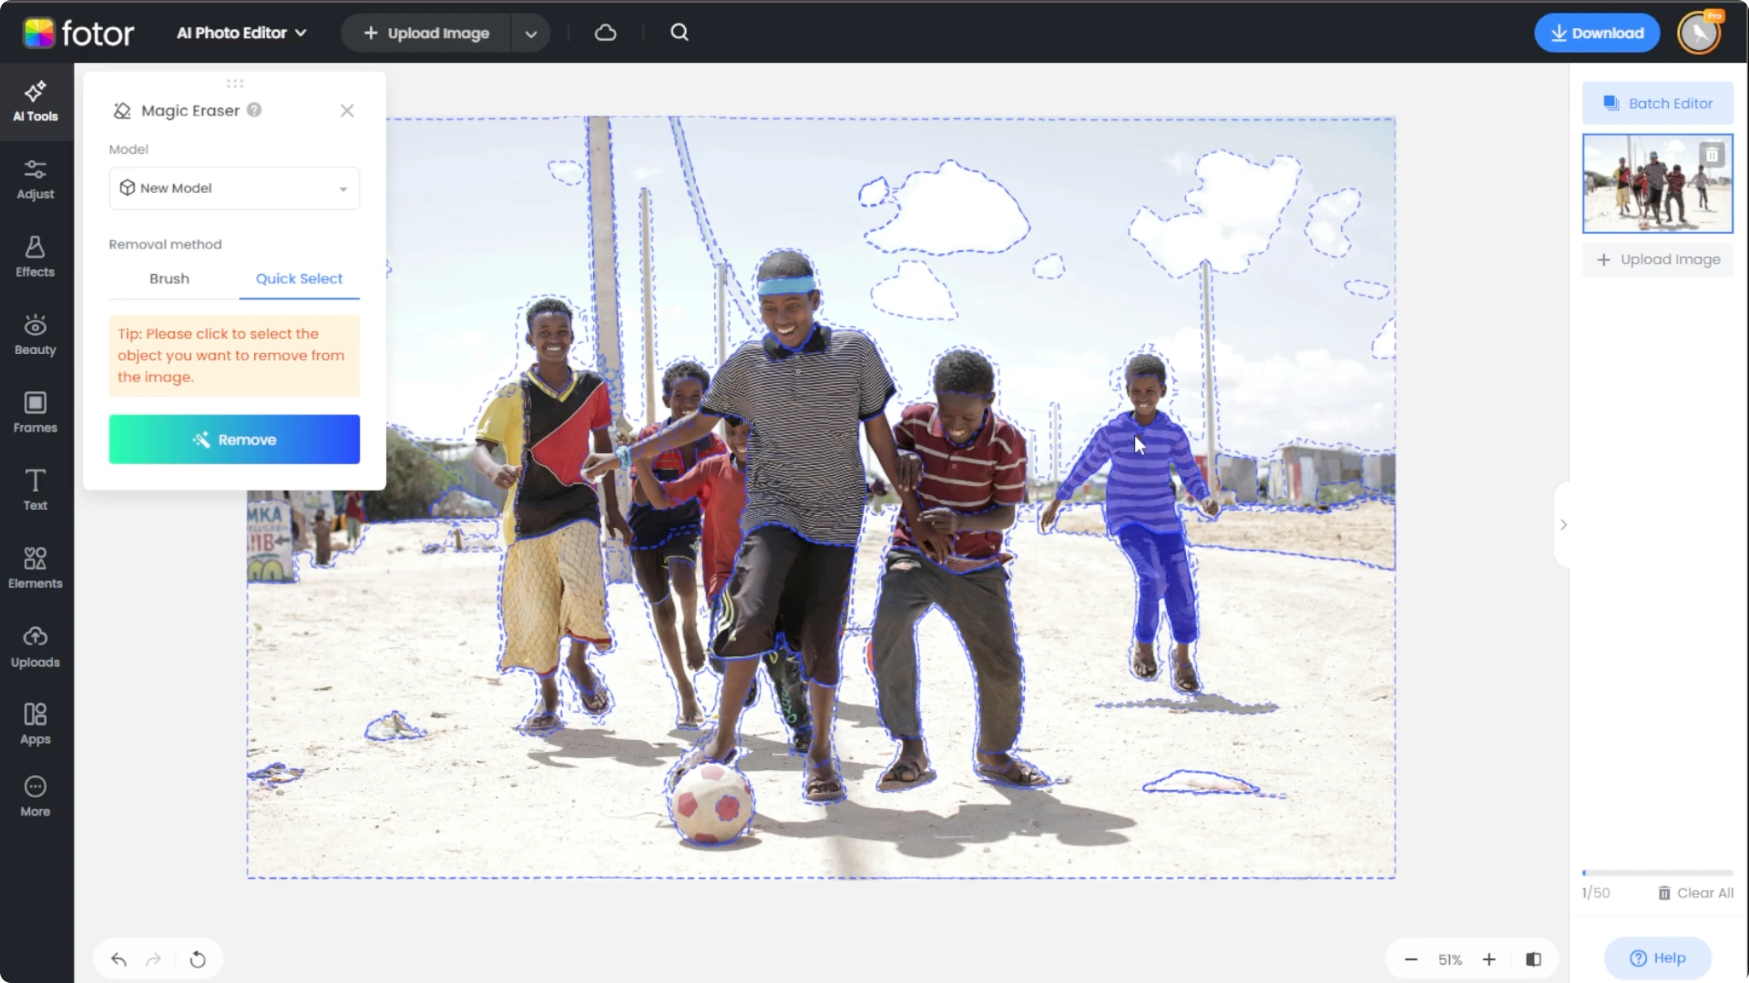
Task: Click Upload Image in the top bar
Action: click(x=426, y=33)
